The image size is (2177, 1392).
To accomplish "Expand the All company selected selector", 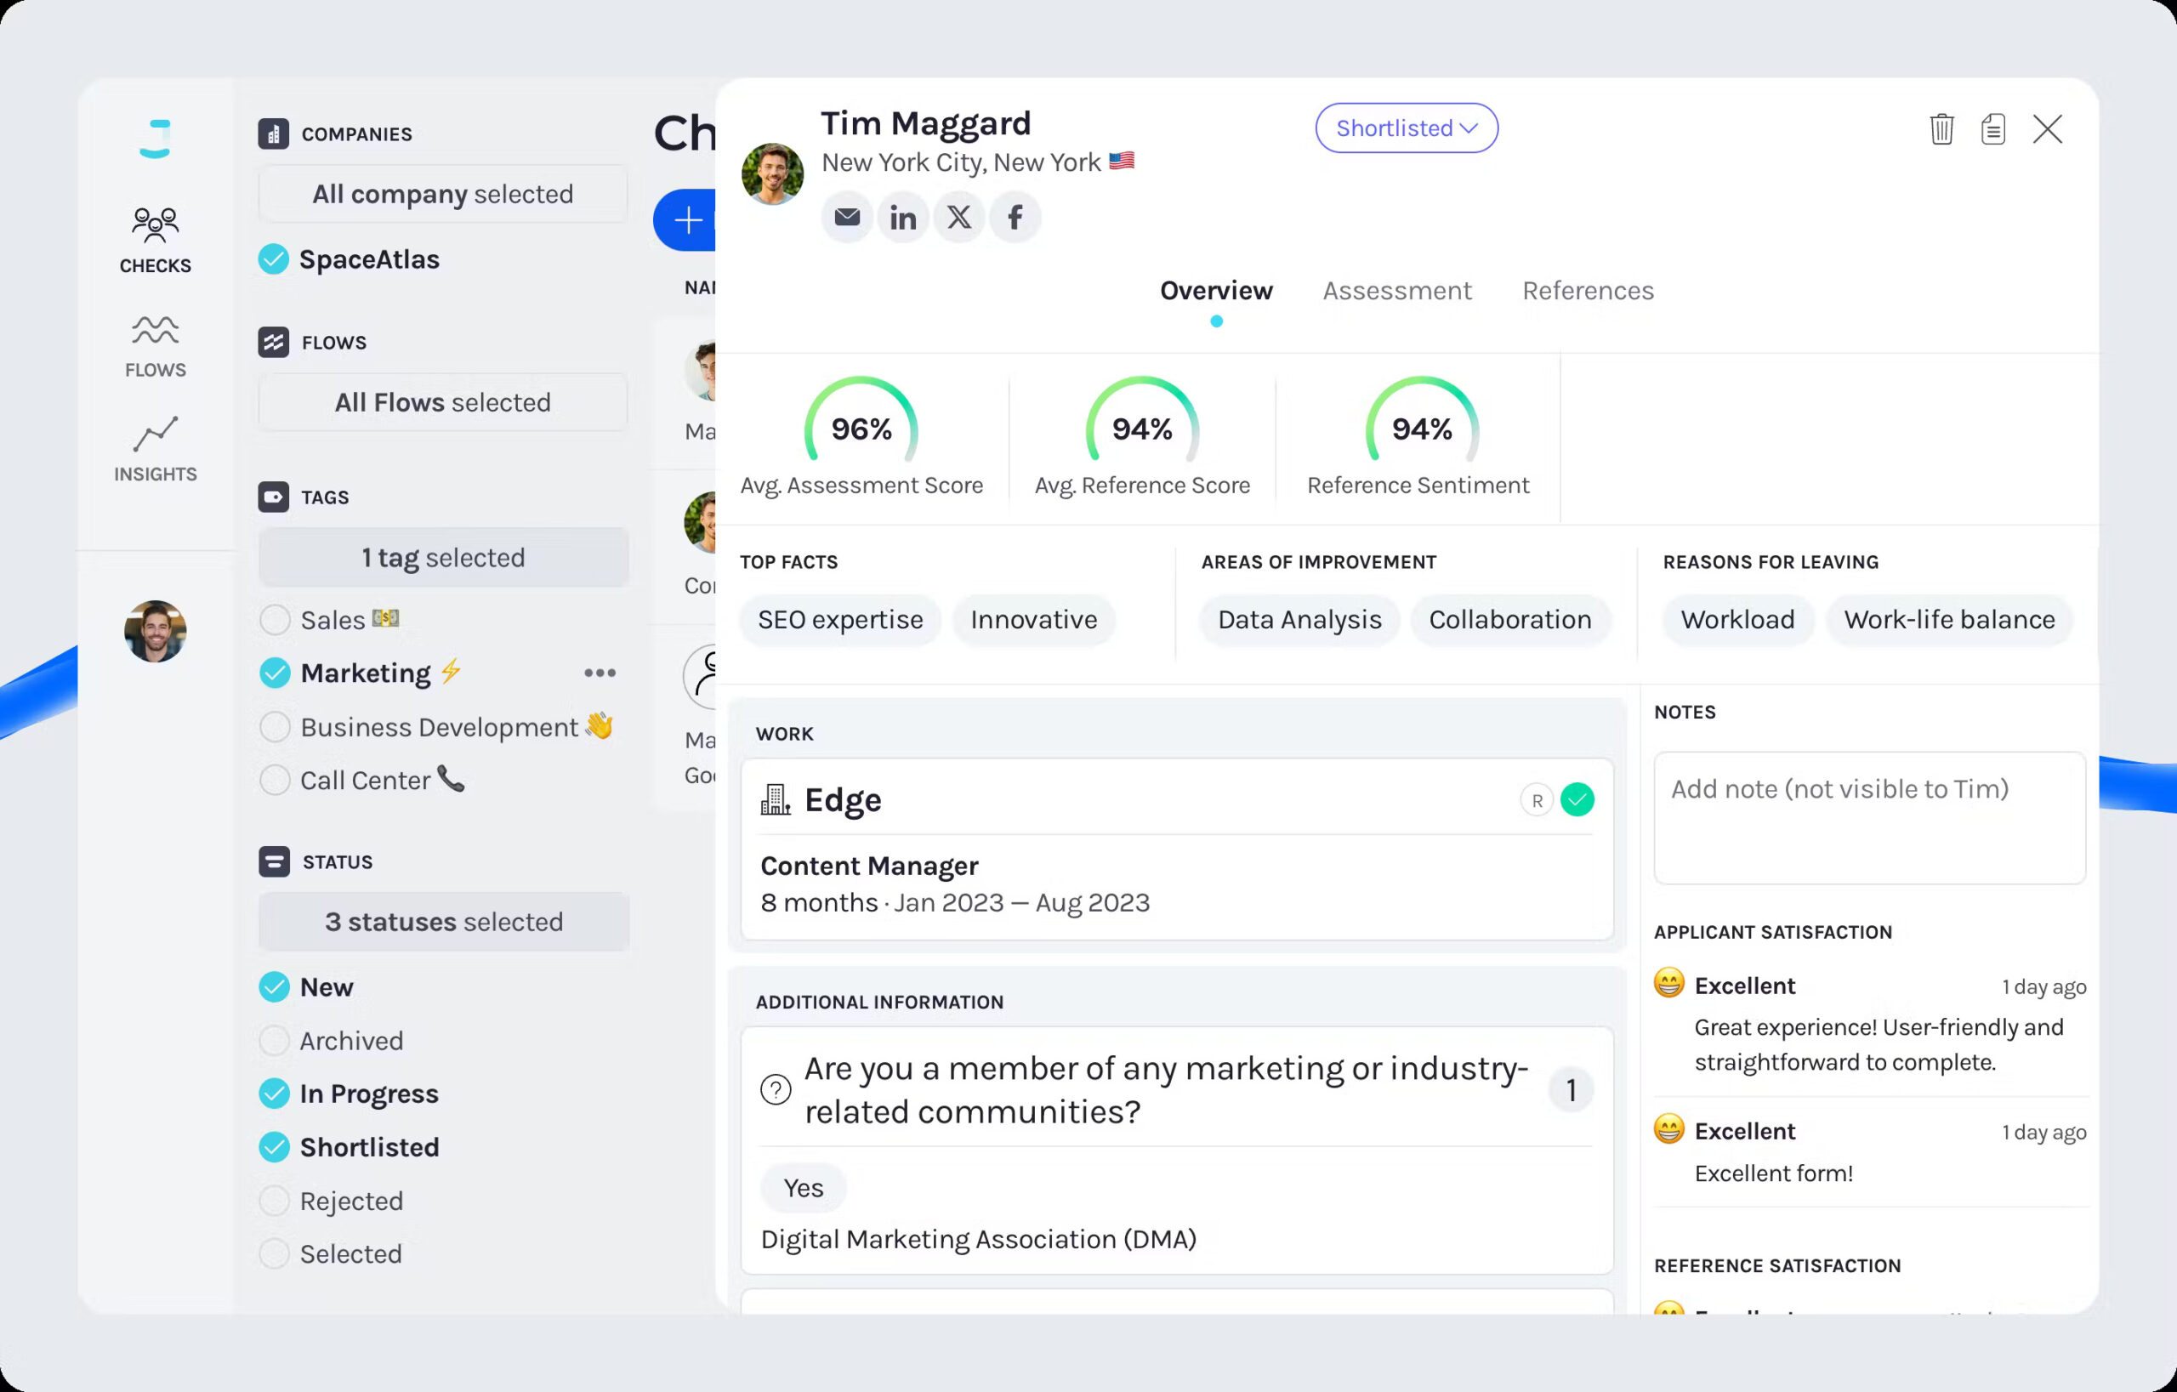I will pos(443,195).
